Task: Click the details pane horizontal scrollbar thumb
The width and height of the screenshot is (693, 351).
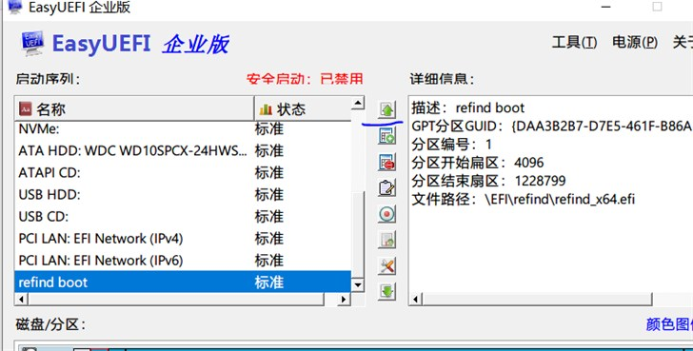Action: click(x=537, y=300)
